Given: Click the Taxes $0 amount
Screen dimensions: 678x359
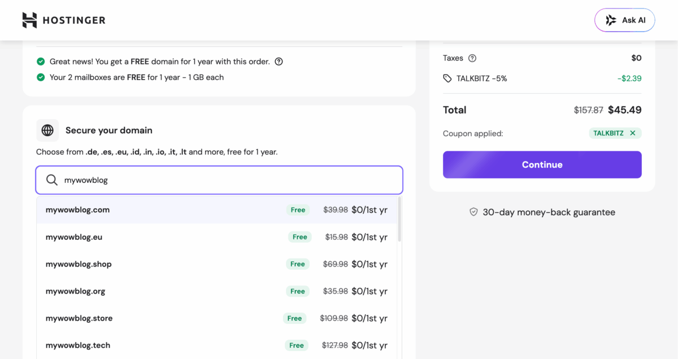Looking at the screenshot, I should tap(637, 58).
